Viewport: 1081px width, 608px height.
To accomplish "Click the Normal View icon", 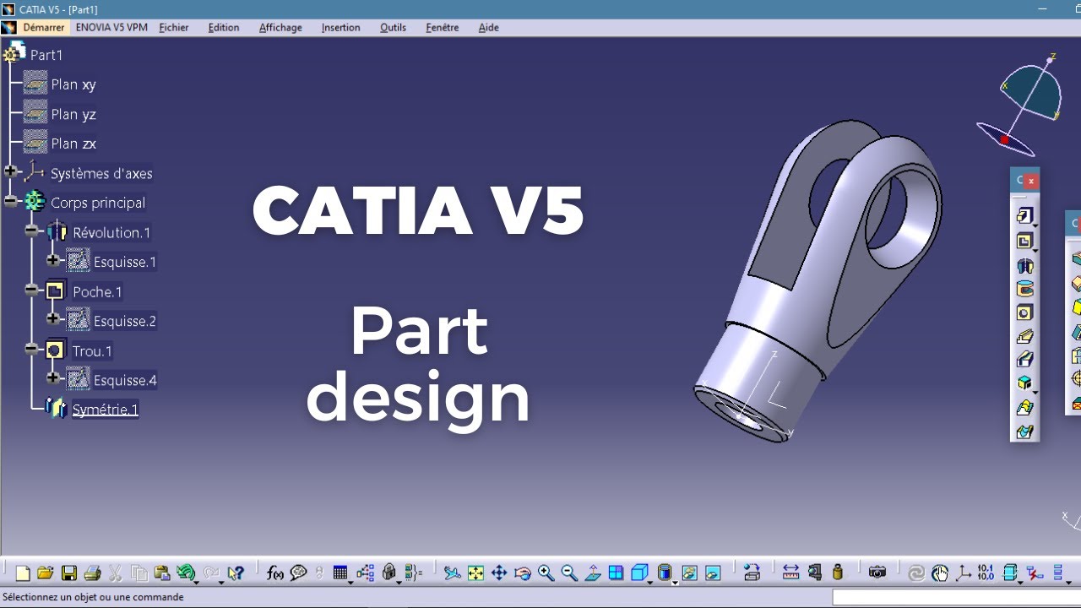I will point(593,573).
